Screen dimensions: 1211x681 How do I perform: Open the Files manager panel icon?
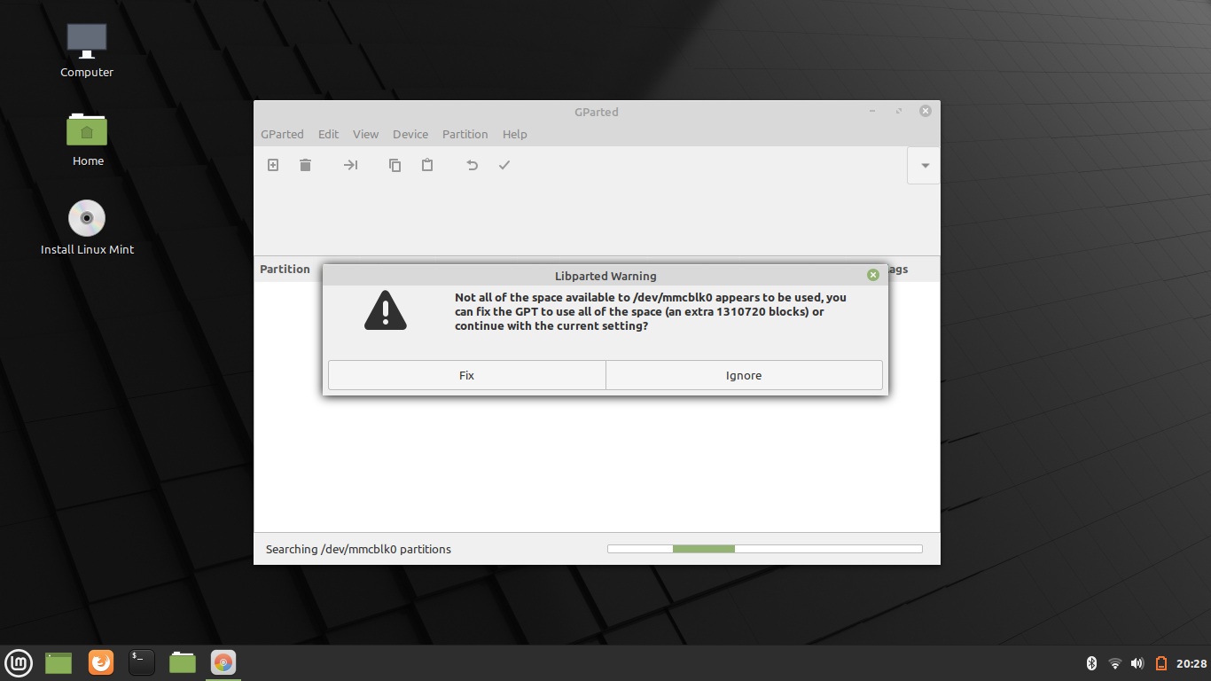coord(183,662)
